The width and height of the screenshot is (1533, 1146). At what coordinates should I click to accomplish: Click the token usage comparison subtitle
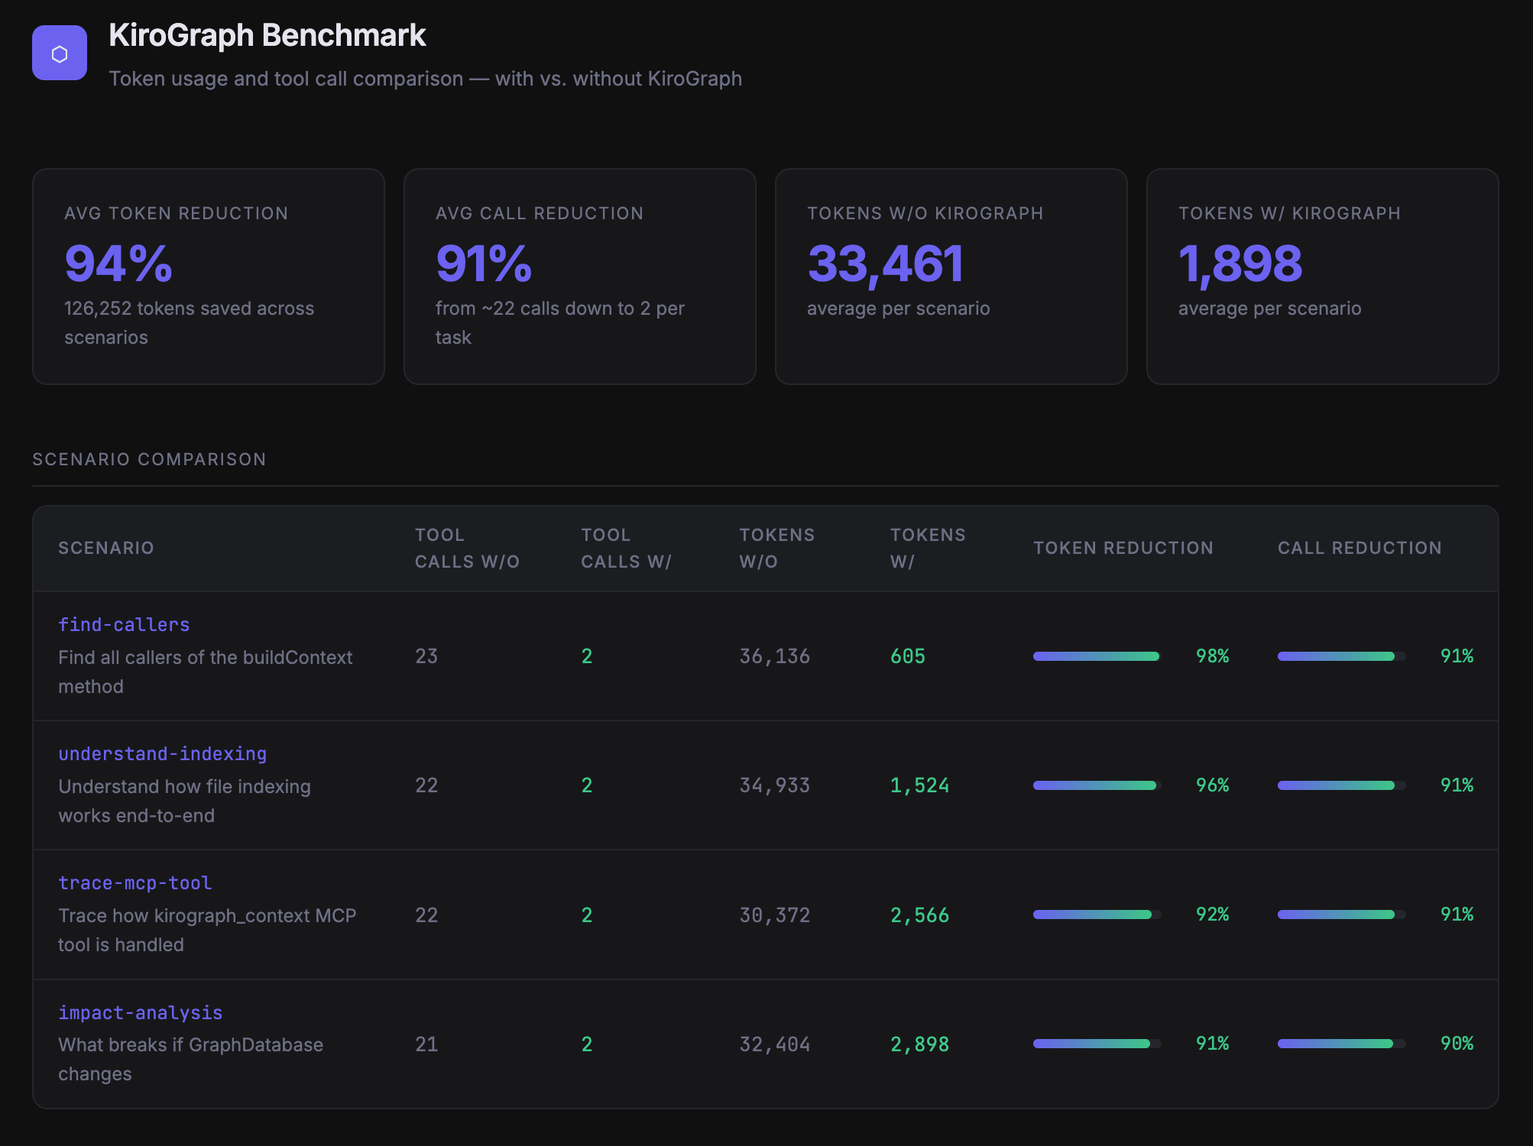(x=426, y=79)
